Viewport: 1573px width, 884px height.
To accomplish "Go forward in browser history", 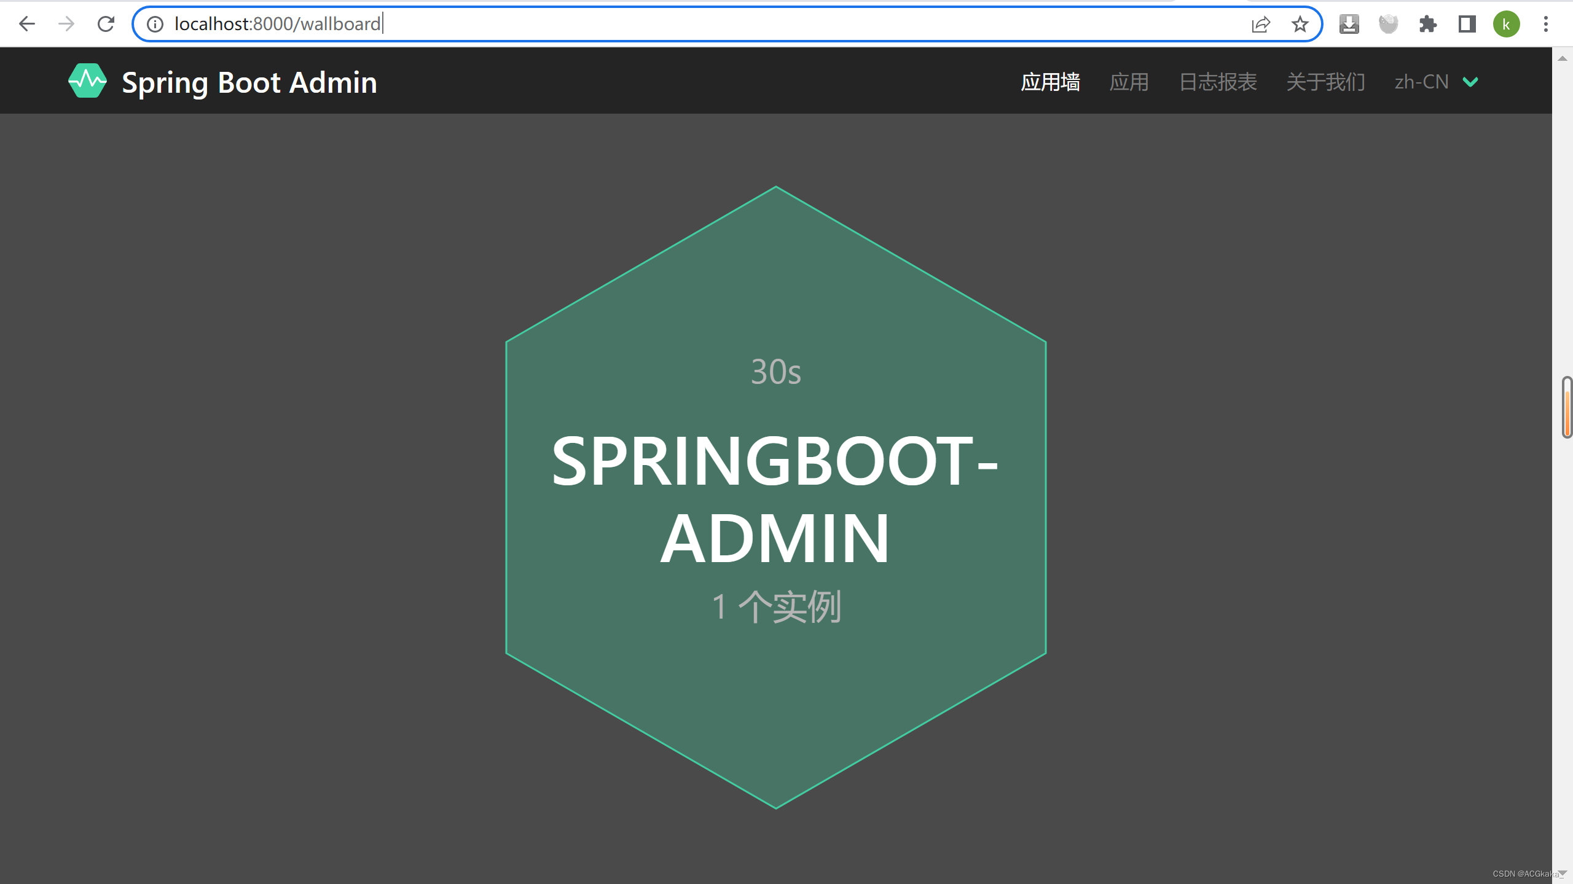I will click(x=66, y=24).
